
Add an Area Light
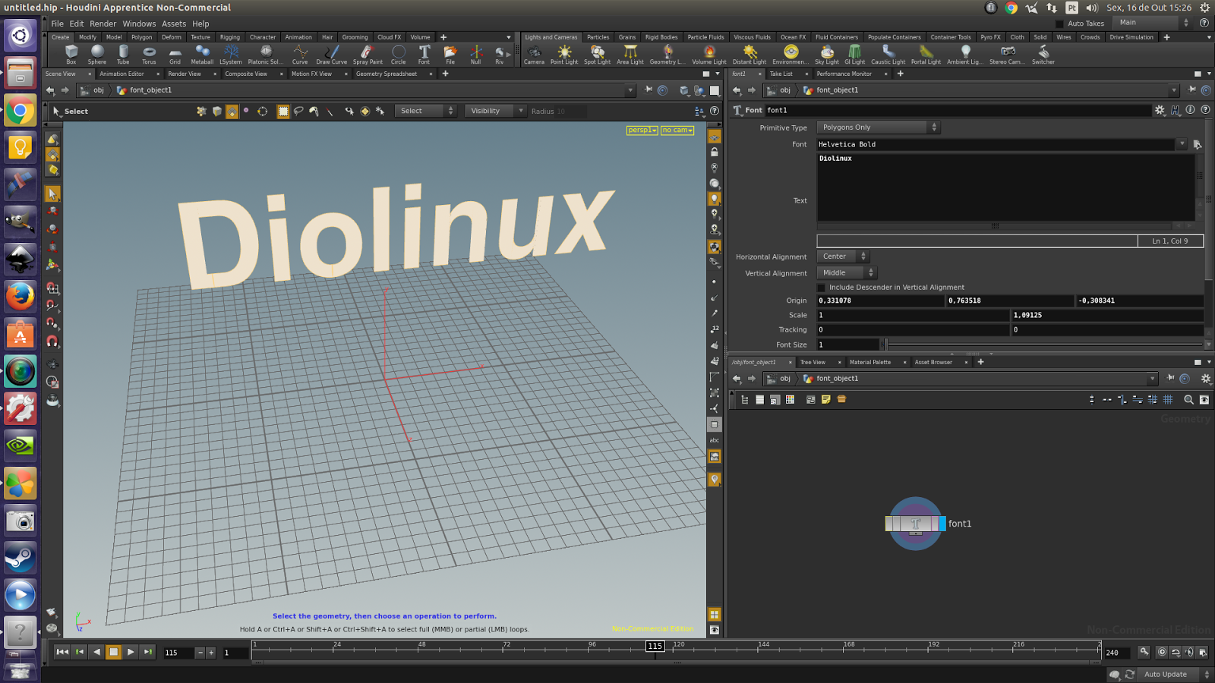(x=630, y=54)
